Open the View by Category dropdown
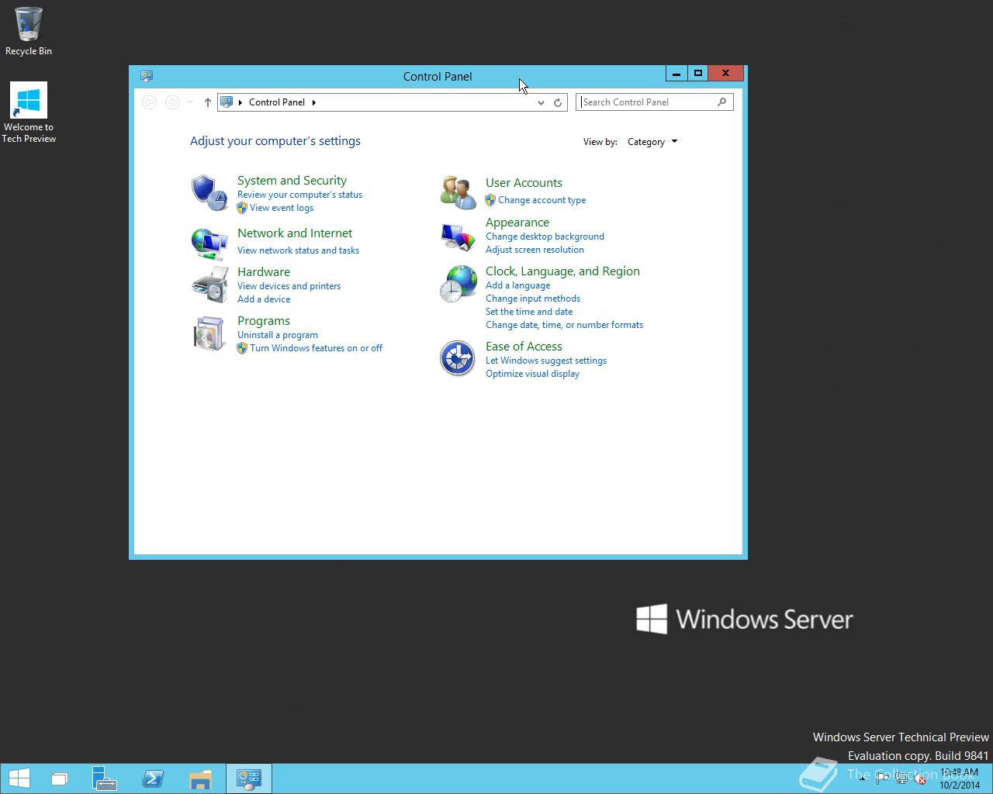Image resolution: width=993 pixels, height=794 pixels. (x=652, y=142)
